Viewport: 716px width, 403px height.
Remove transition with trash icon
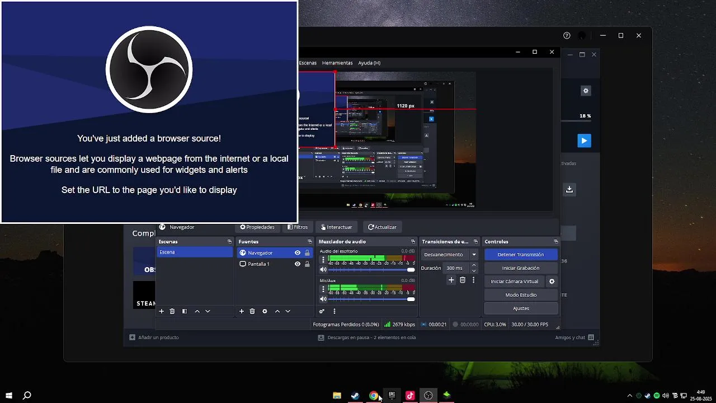463,280
